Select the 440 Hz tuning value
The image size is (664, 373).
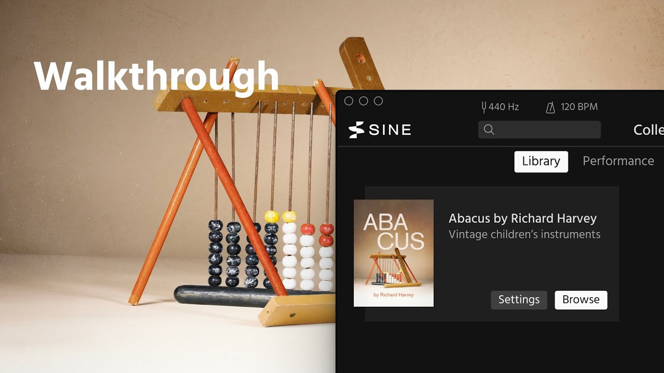pos(504,107)
